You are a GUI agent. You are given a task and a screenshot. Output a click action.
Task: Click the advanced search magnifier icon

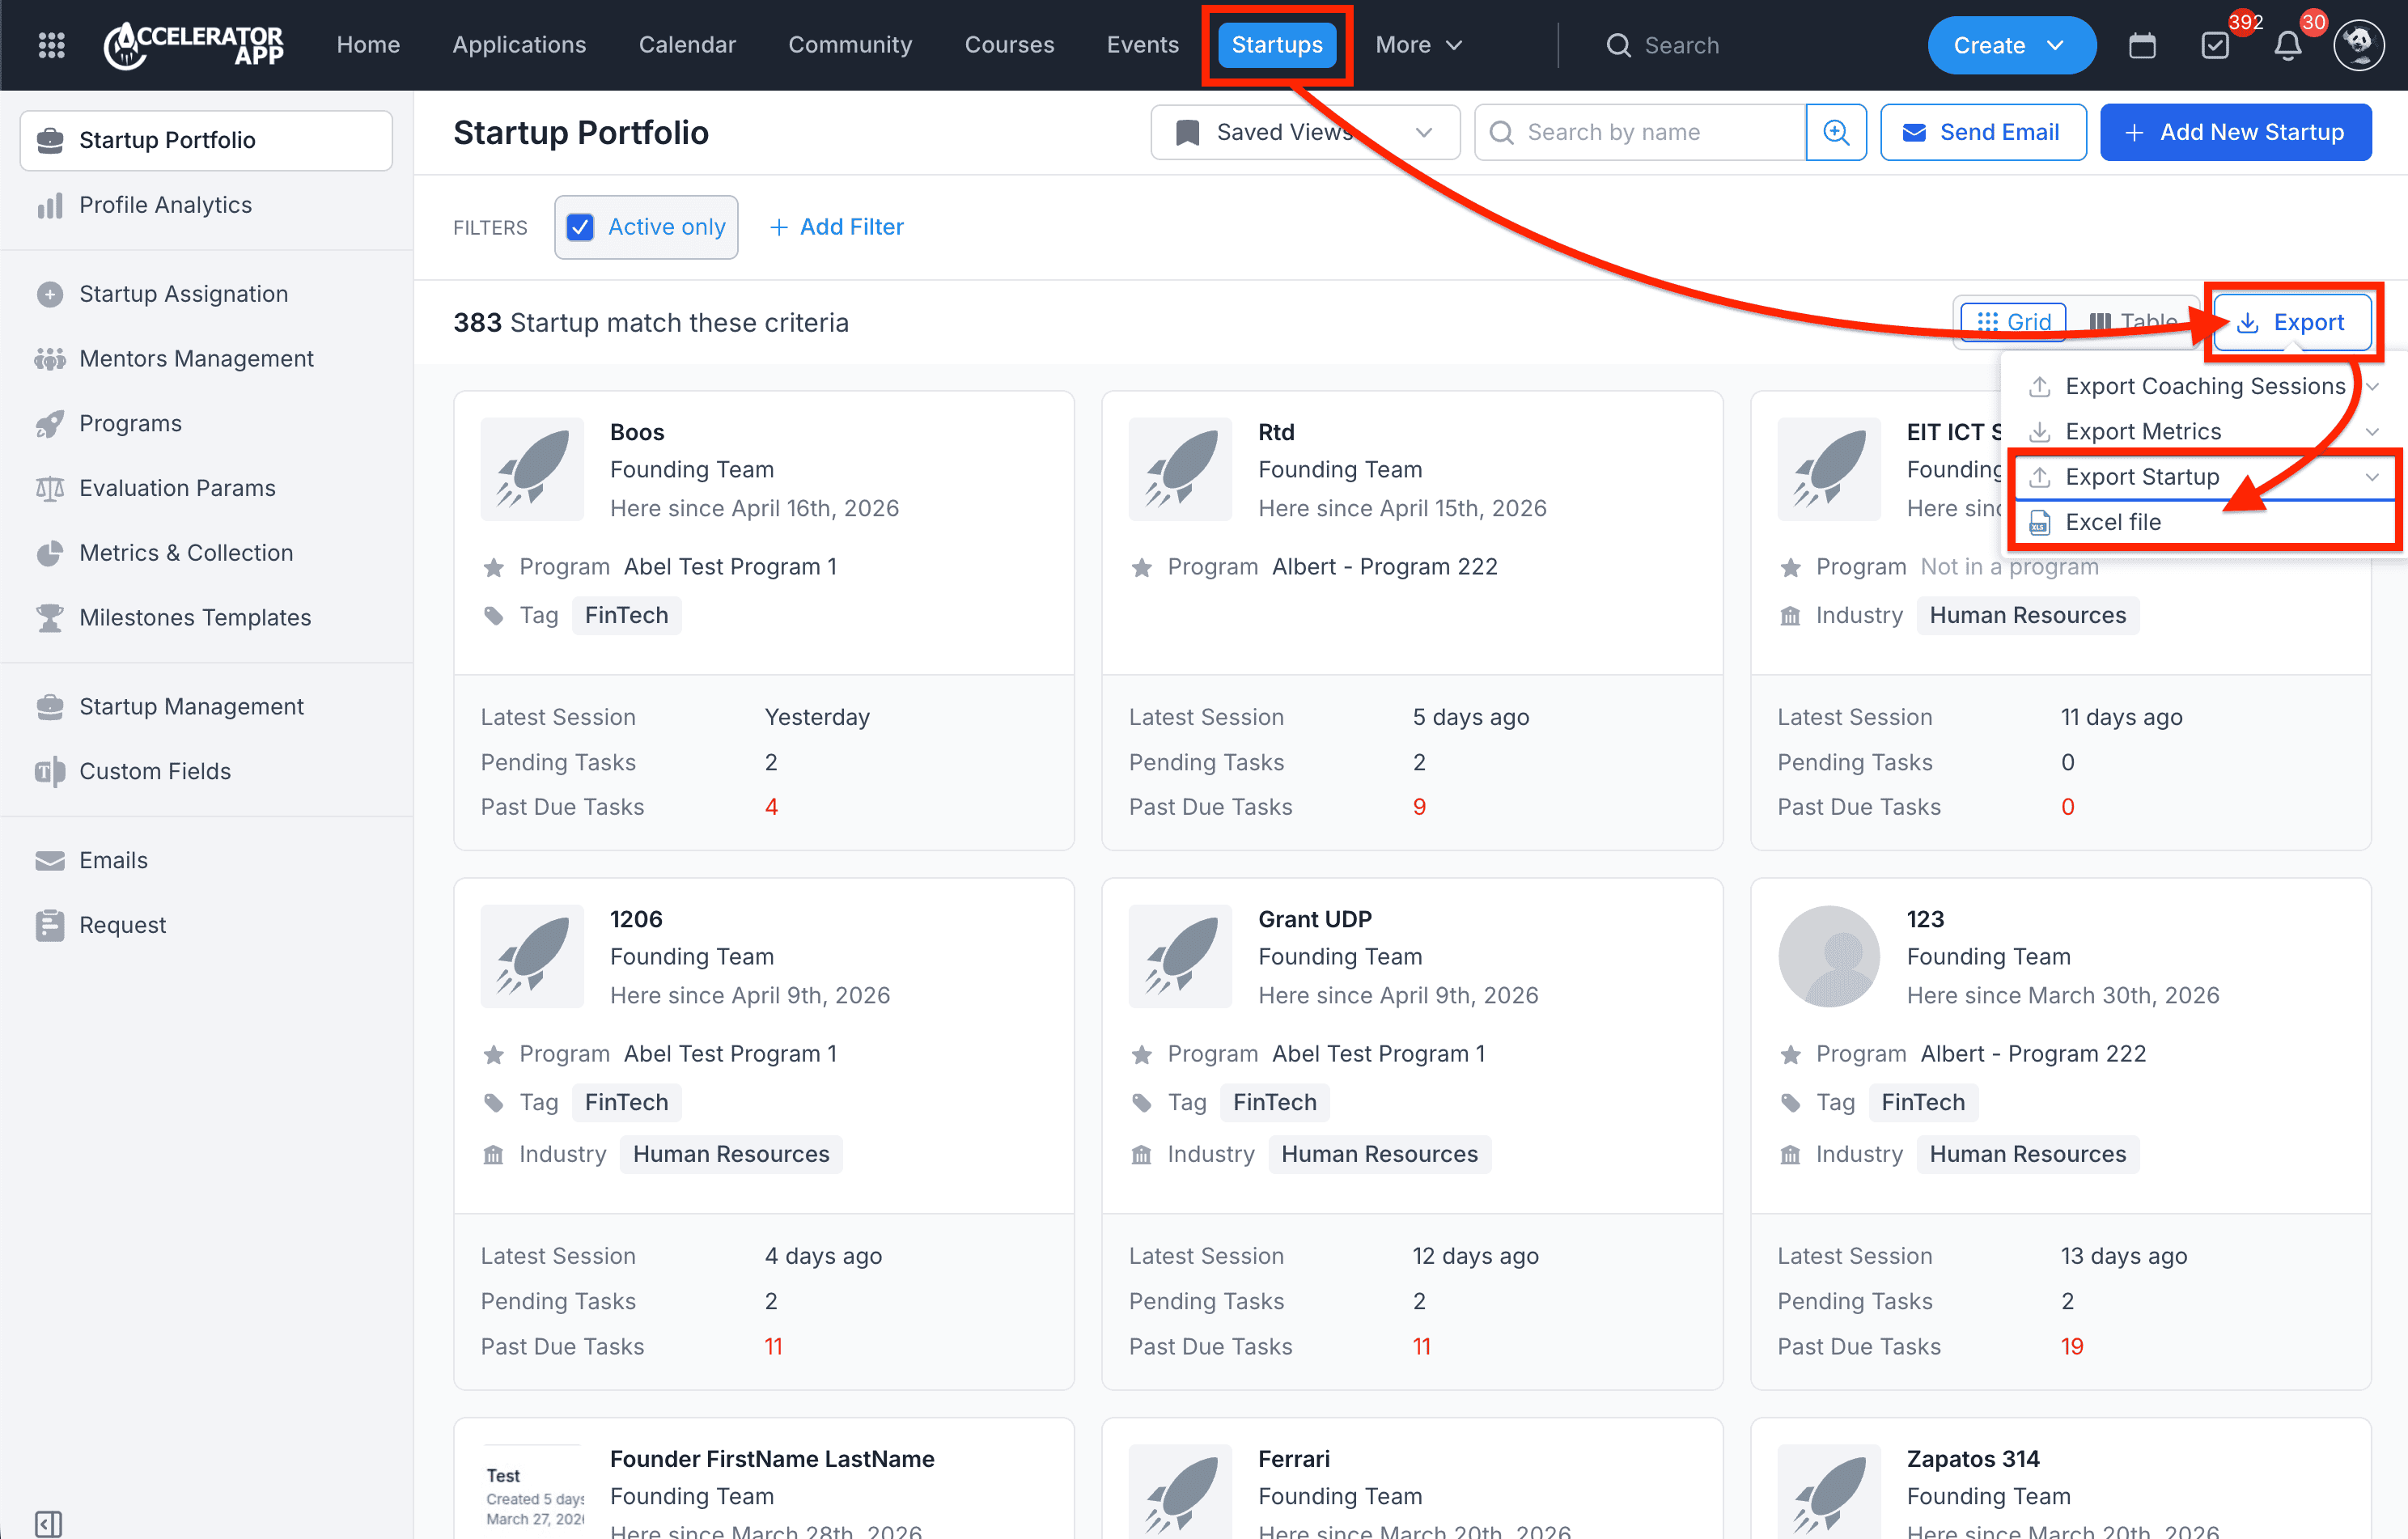click(x=1836, y=132)
